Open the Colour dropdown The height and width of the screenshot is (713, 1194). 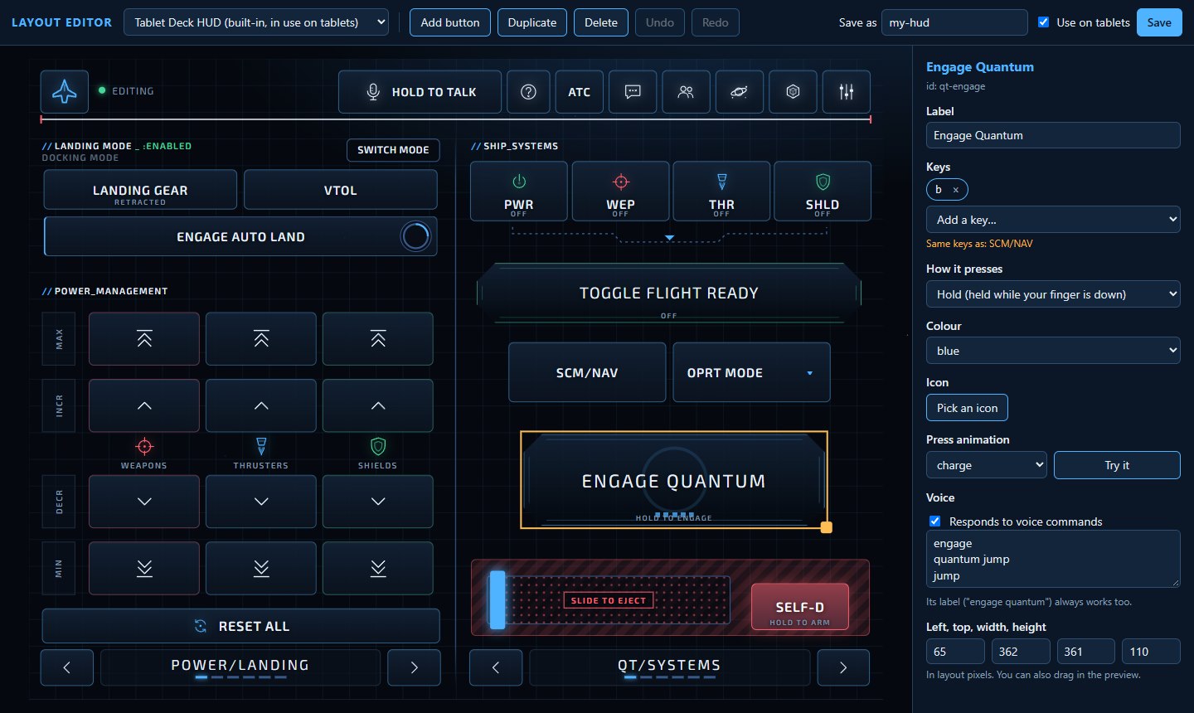[1053, 351]
